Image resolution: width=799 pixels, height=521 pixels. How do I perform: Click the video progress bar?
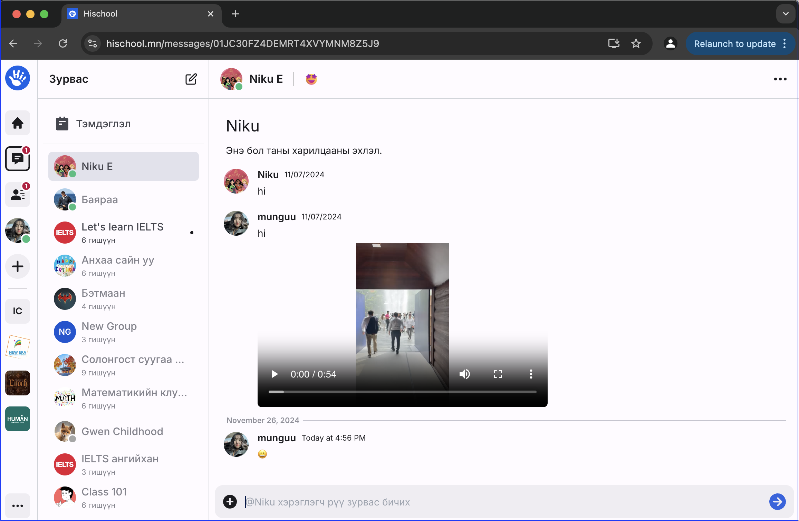[x=402, y=392]
